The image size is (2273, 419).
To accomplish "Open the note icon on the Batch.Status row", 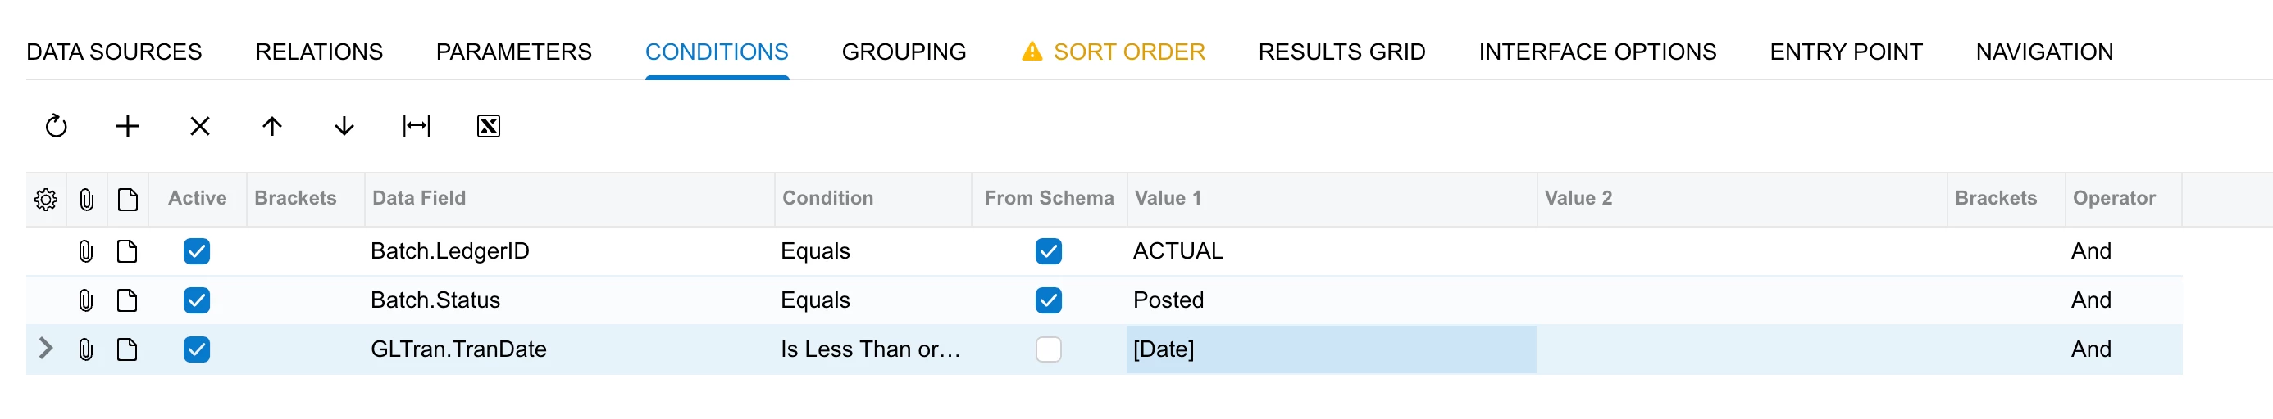I will tap(127, 300).
